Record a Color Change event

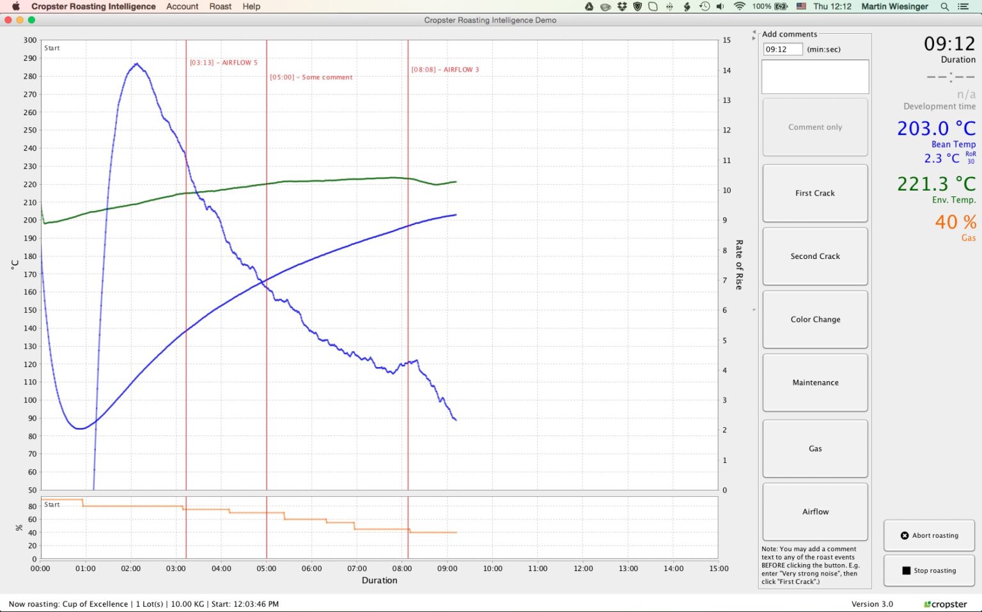[x=814, y=319]
